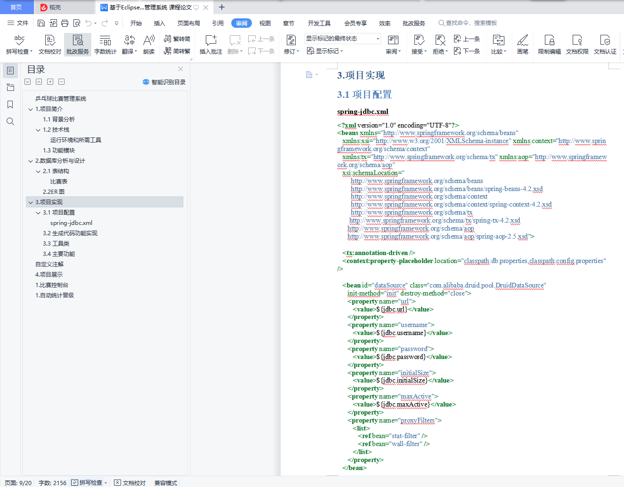Click the section navigation icon beside heading

pyautogui.click(x=311, y=75)
